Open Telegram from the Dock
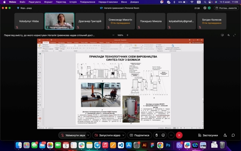The width and height of the screenshot is (241, 151). tap(98, 145)
